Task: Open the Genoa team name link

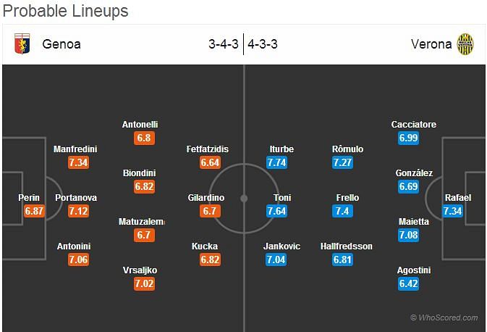Action: point(62,44)
